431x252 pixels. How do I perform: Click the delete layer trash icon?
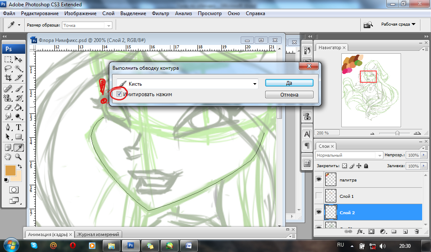pos(417,231)
